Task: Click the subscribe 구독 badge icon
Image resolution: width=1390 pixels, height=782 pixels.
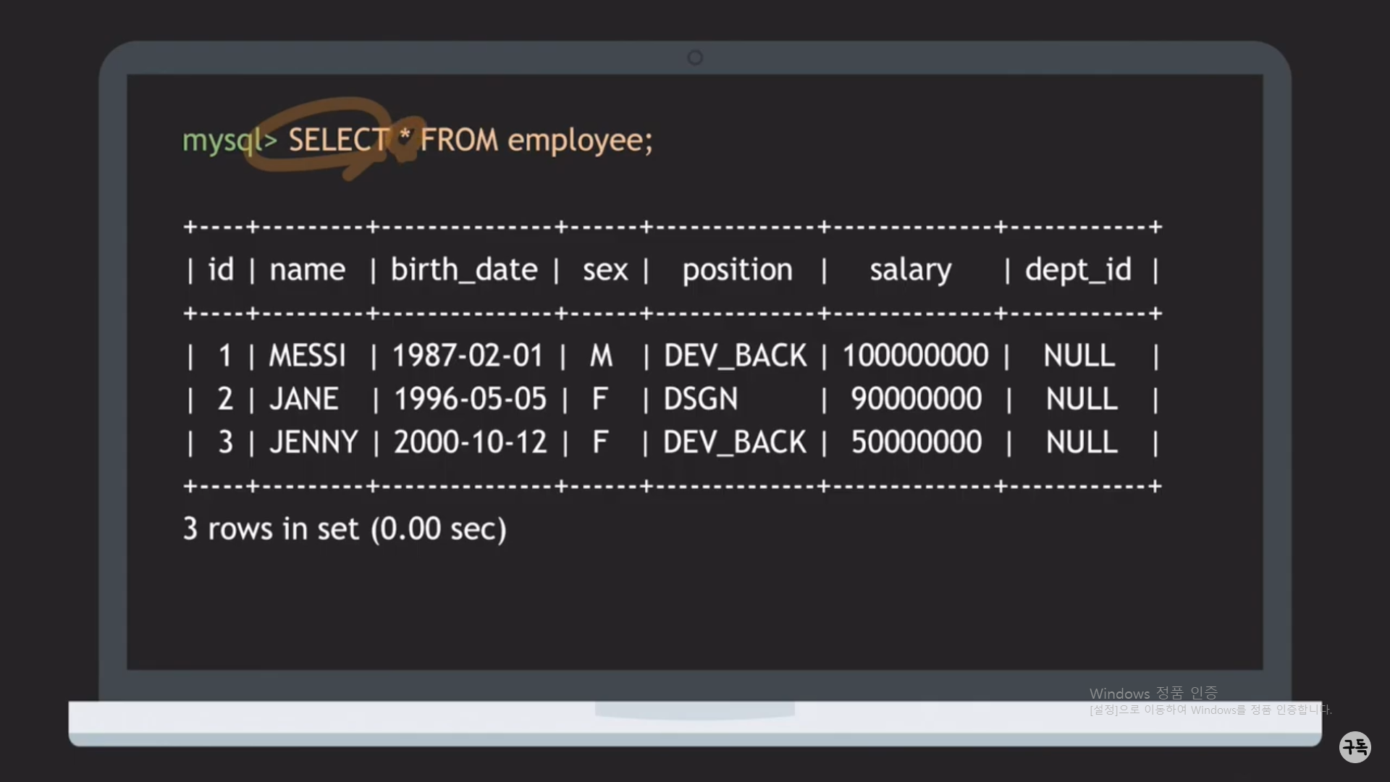Action: [x=1355, y=747]
